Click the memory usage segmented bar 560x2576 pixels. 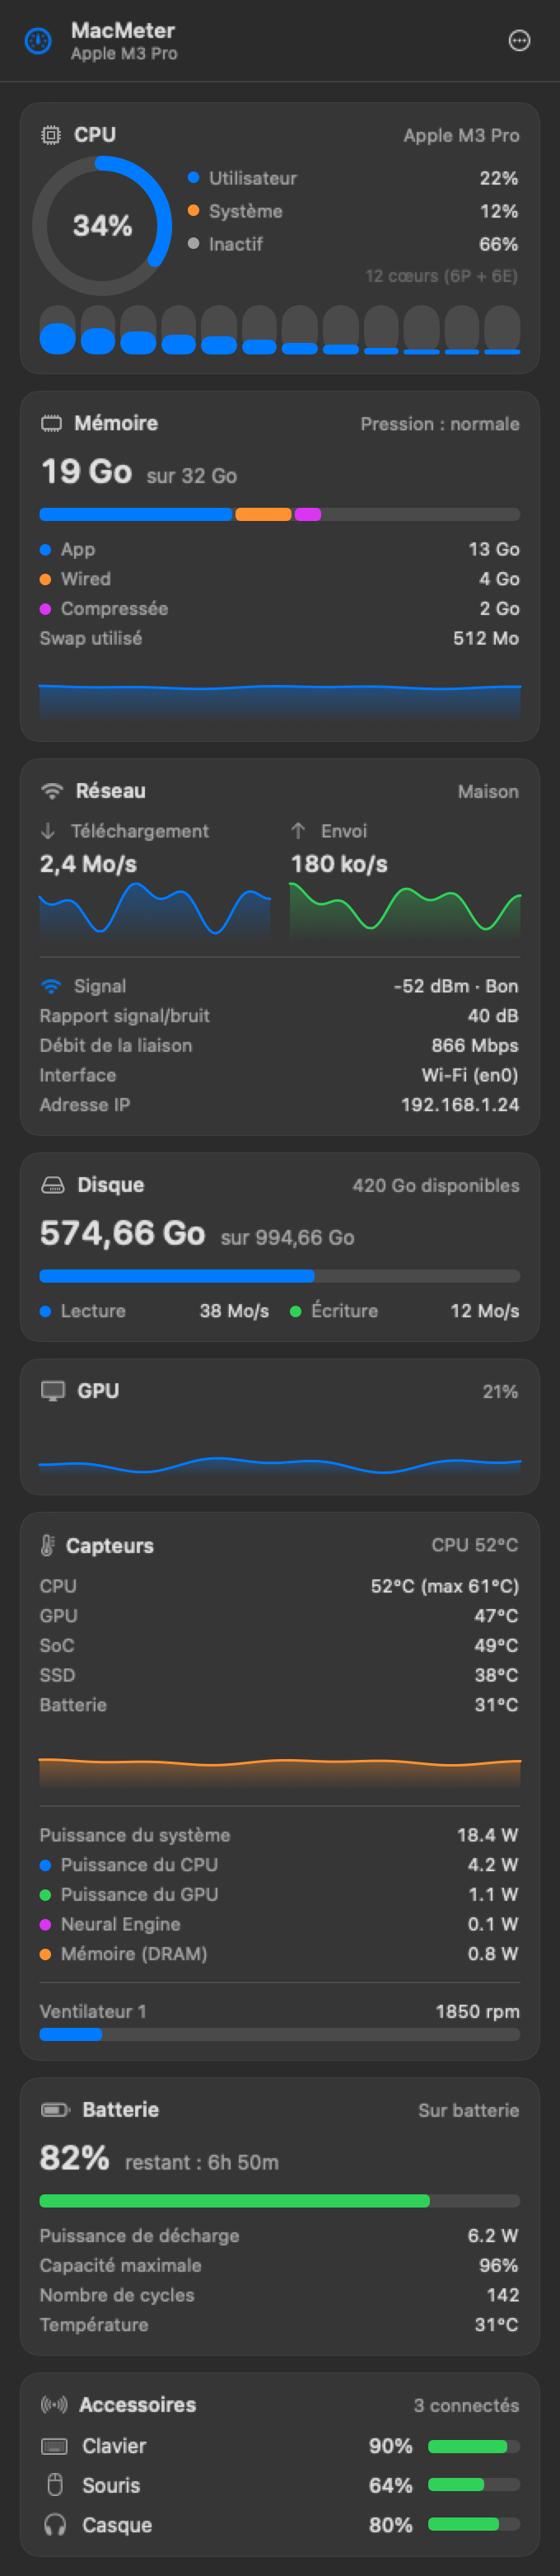click(x=279, y=514)
